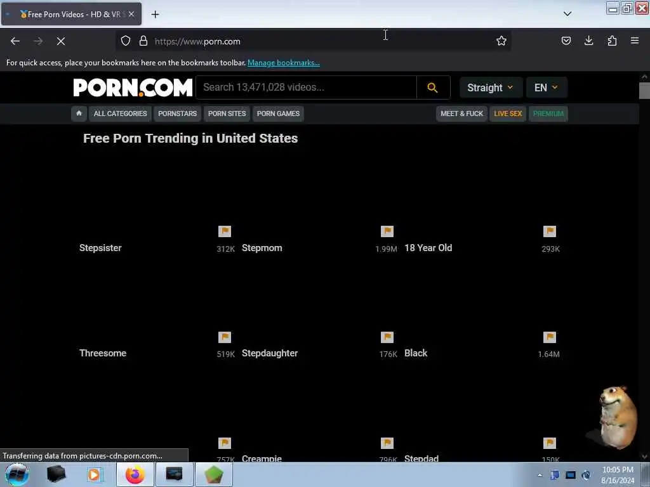Open the Extensions puzzle icon

pyautogui.click(x=612, y=41)
